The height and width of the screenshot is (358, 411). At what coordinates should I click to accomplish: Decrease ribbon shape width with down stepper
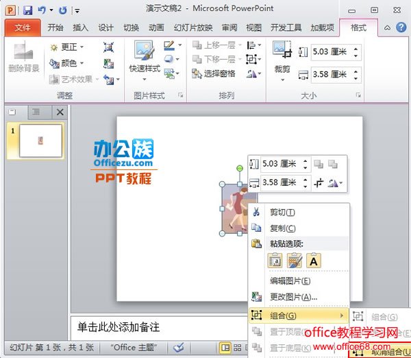pos(356,78)
